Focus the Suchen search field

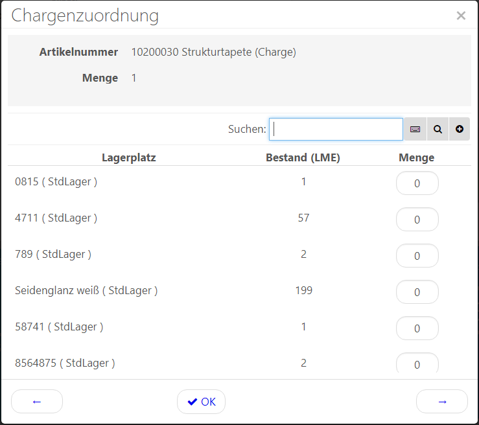[x=336, y=130]
